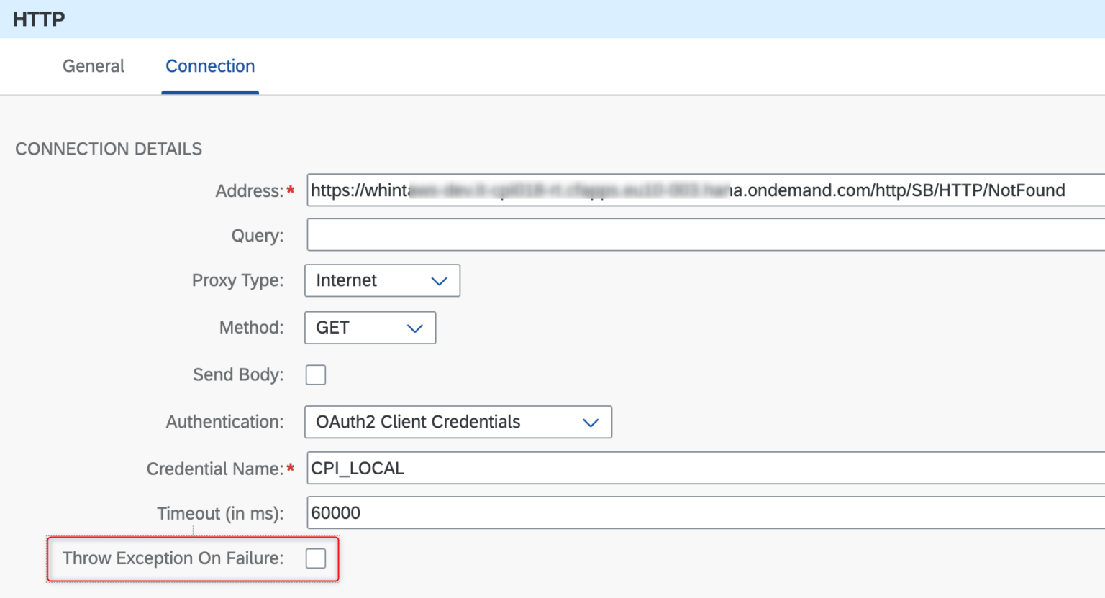Click the Throw Exception On Failure label
Image resolution: width=1105 pixels, height=598 pixels.
tap(173, 558)
